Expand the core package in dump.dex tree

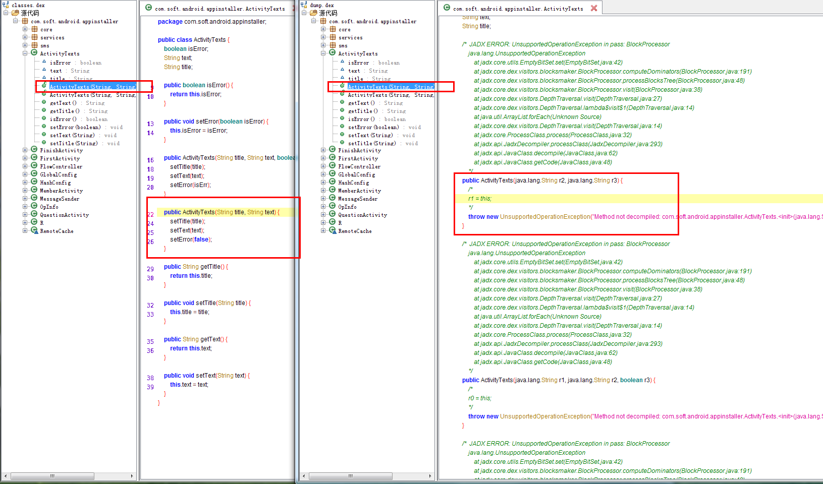click(x=323, y=29)
